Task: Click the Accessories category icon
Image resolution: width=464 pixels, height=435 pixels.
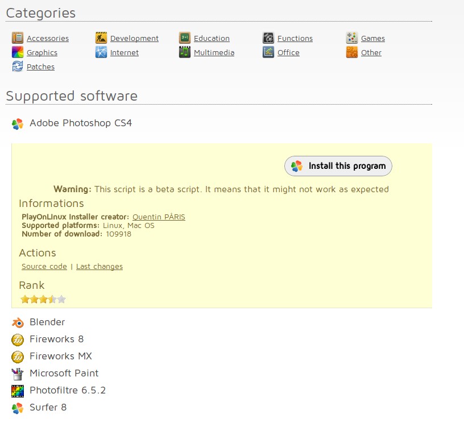Action: coord(18,38)
